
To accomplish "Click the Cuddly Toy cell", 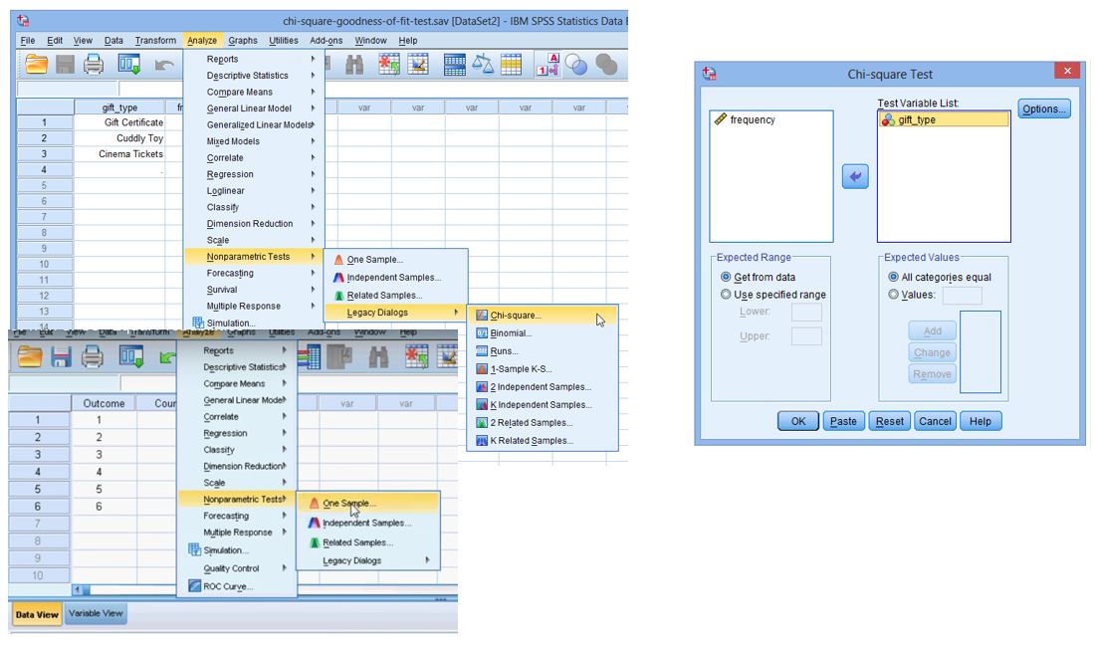I will coord(119,138).
